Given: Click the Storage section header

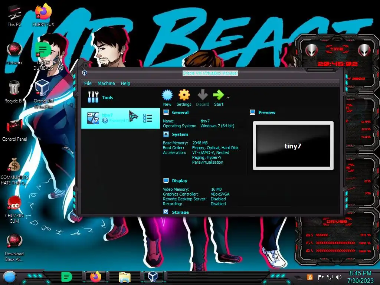Looking at the screenshot, I should 180,212.
